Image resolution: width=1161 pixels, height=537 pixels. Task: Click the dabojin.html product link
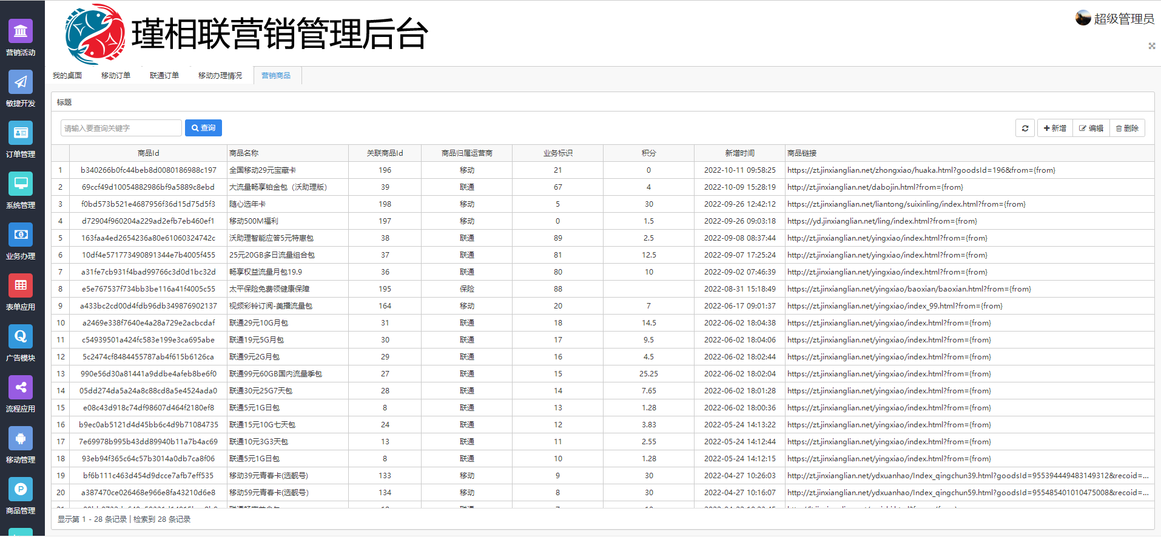[x=875, y=187]
